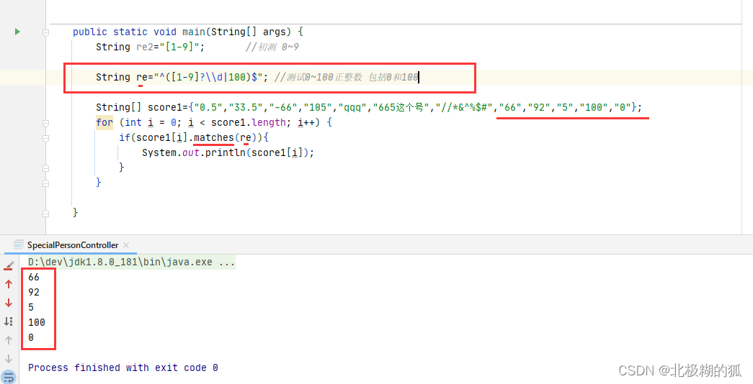The height and width of the screenshot is (384, 753).
Task: Click the "105" array element in code
Action: click(x=318, y=107)
